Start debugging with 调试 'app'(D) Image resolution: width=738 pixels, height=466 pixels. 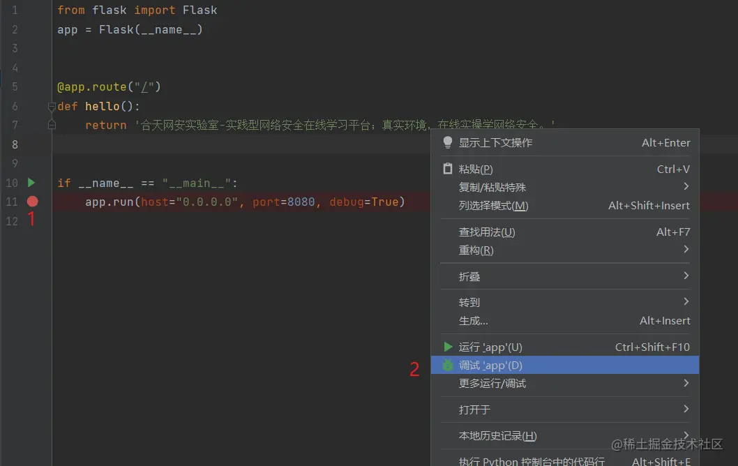[x=565, y=366]
